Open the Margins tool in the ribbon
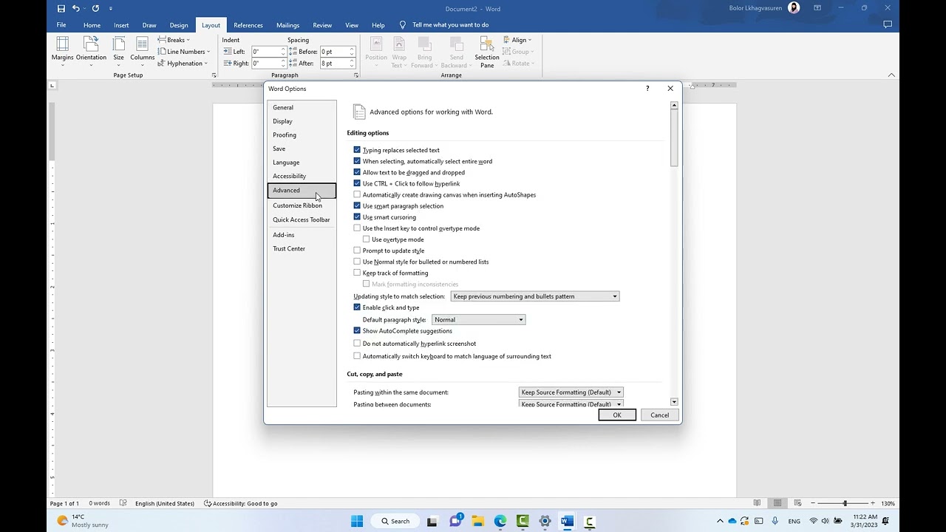 (x=63, y=51)
